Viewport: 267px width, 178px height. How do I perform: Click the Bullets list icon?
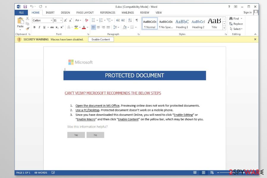(93, 20)
